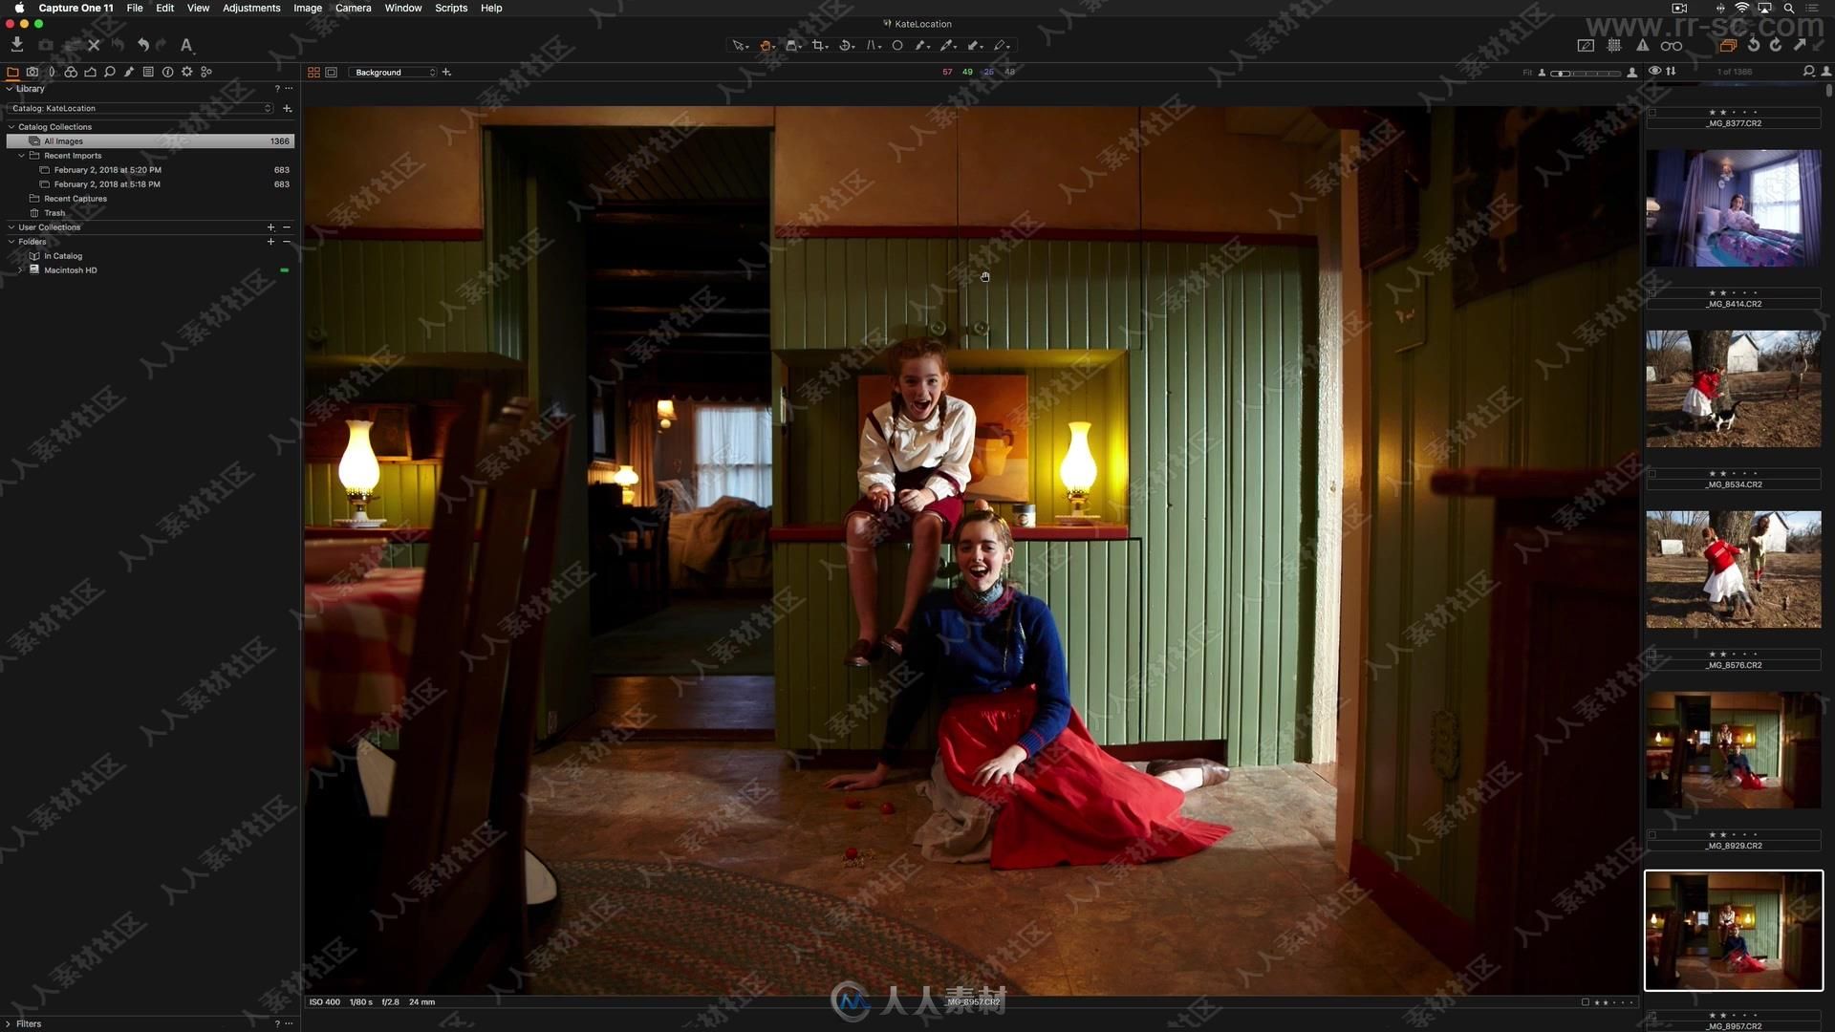
Task: Switch to single image viewer mode
Action: (331, 72)
